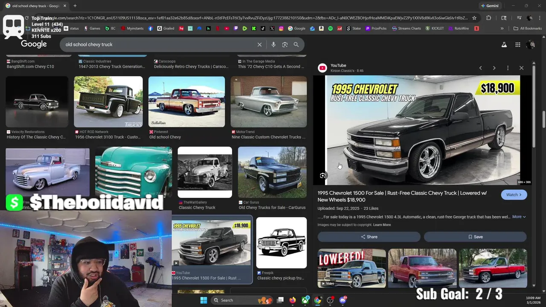Open the All Bookmarks folder
The height and width of the screenshot is (307, 546).
pyautogui.click(x=527, y=29)
